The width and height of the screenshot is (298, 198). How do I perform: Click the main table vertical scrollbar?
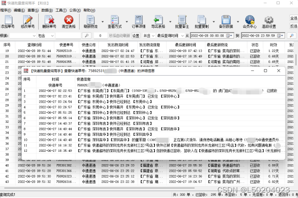pyautogui.click(x=296, y=60)
